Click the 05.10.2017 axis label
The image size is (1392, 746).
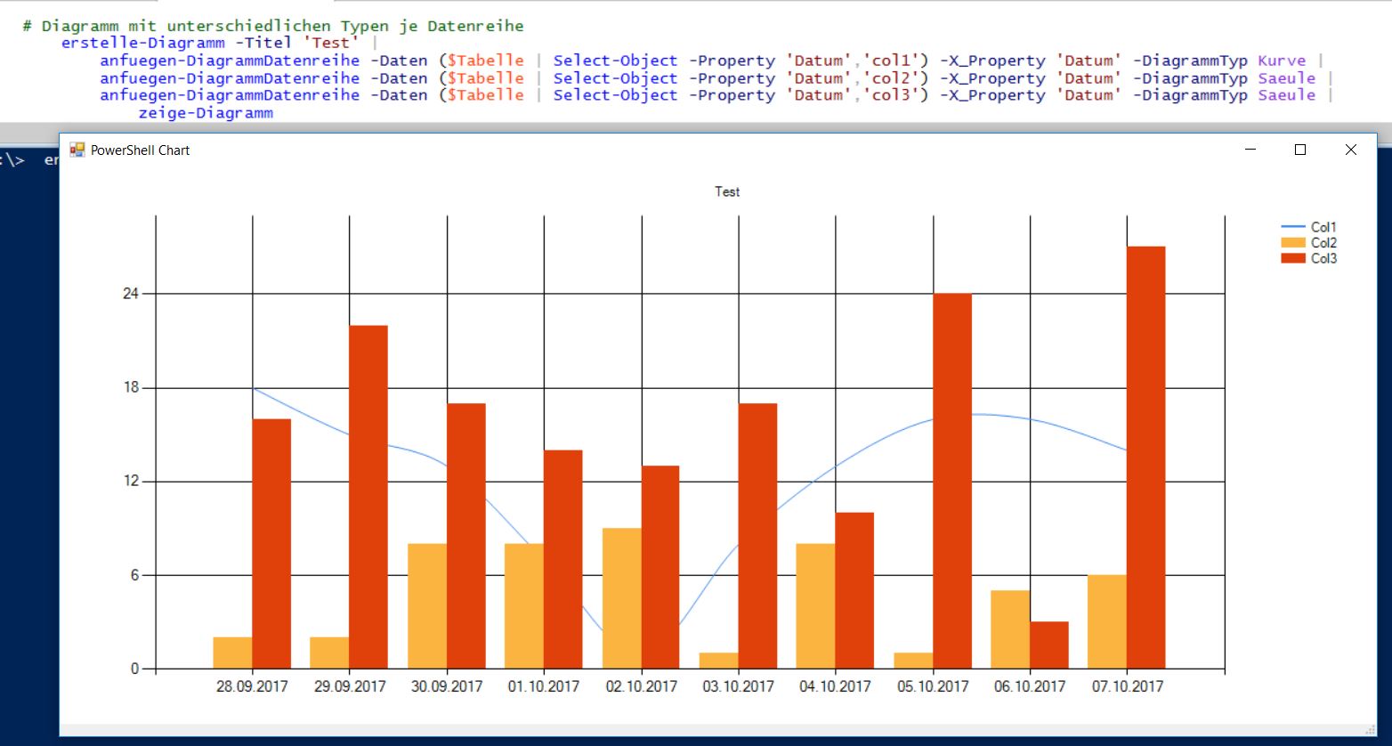pyautogui.click(x=933, y=686)
